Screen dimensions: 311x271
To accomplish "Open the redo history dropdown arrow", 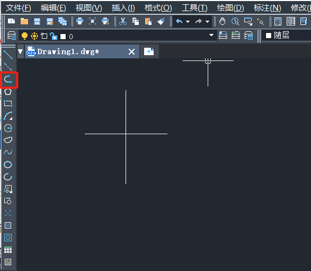I will pyautogui.click(x=207, y=22).
